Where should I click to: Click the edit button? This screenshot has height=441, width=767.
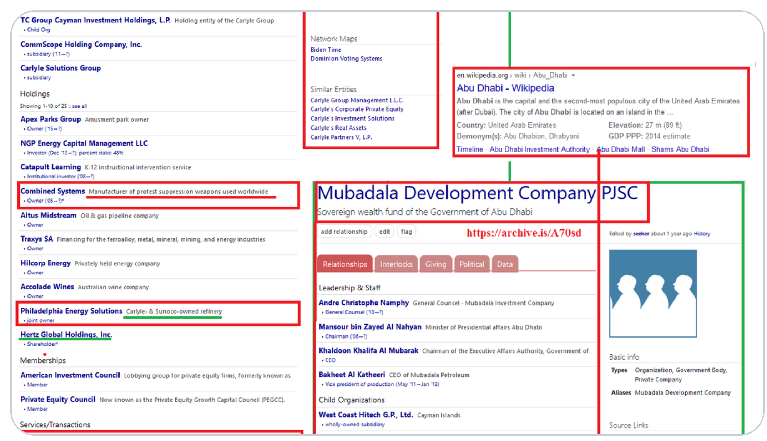pyautogui.click(x=384, y=232)
